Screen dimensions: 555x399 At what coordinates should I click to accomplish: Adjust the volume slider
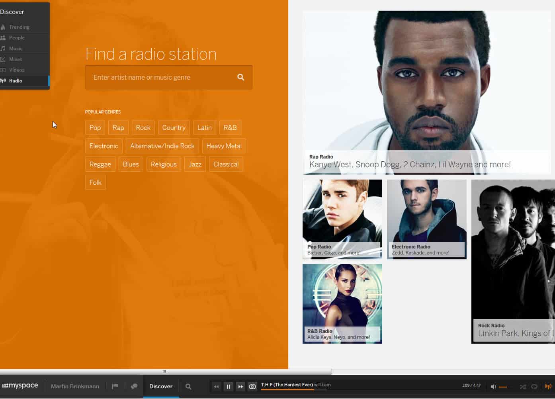point(502,387)
